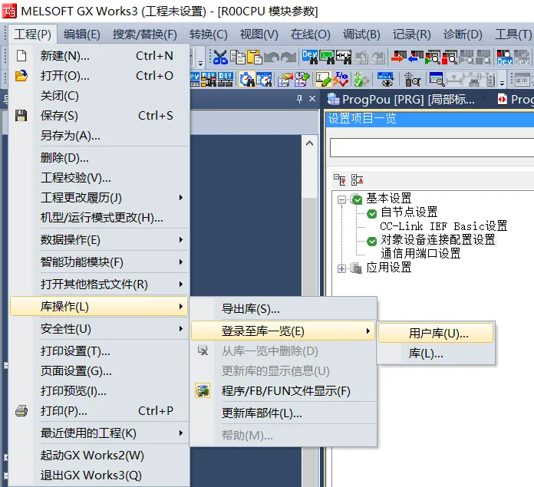Select 自节点设置 tree item
The height and width of the screenshot is (487, 534).
tap(409, 212)
